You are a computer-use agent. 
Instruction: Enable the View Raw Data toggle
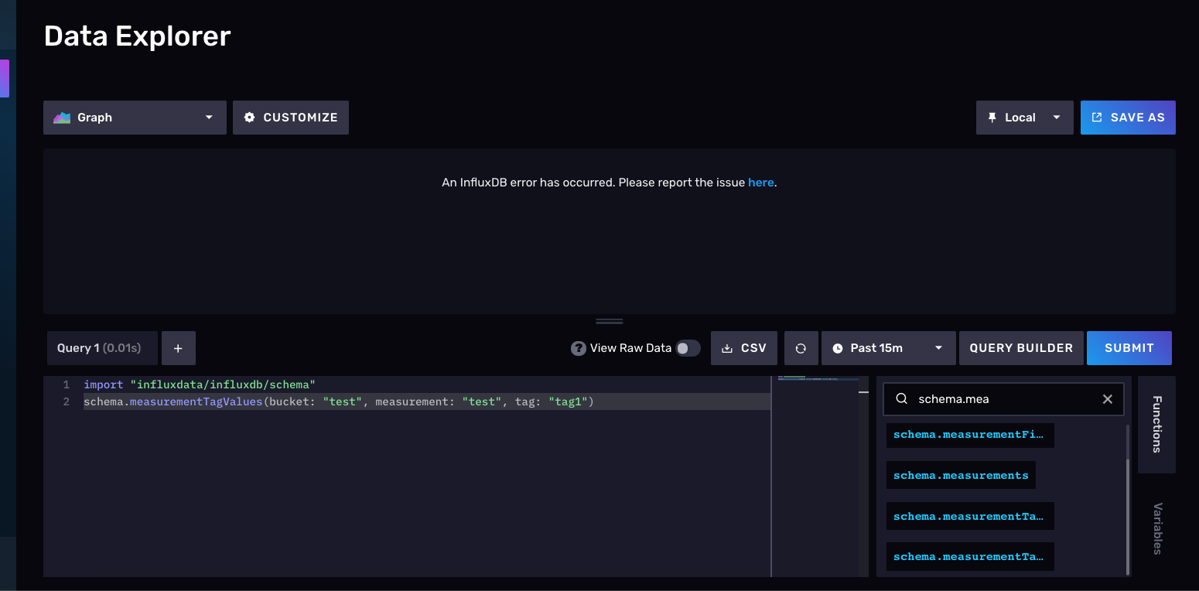click(x=688, y=348)
